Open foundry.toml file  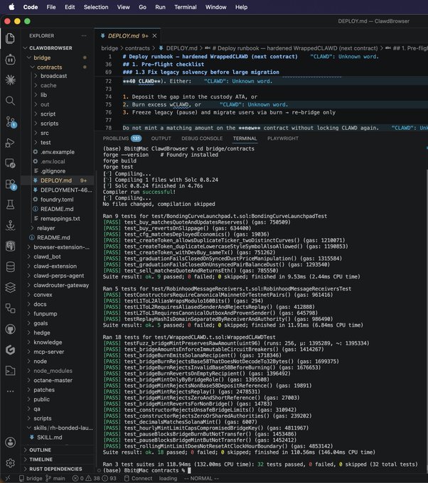pyautogui.click(x=57, y=200)
